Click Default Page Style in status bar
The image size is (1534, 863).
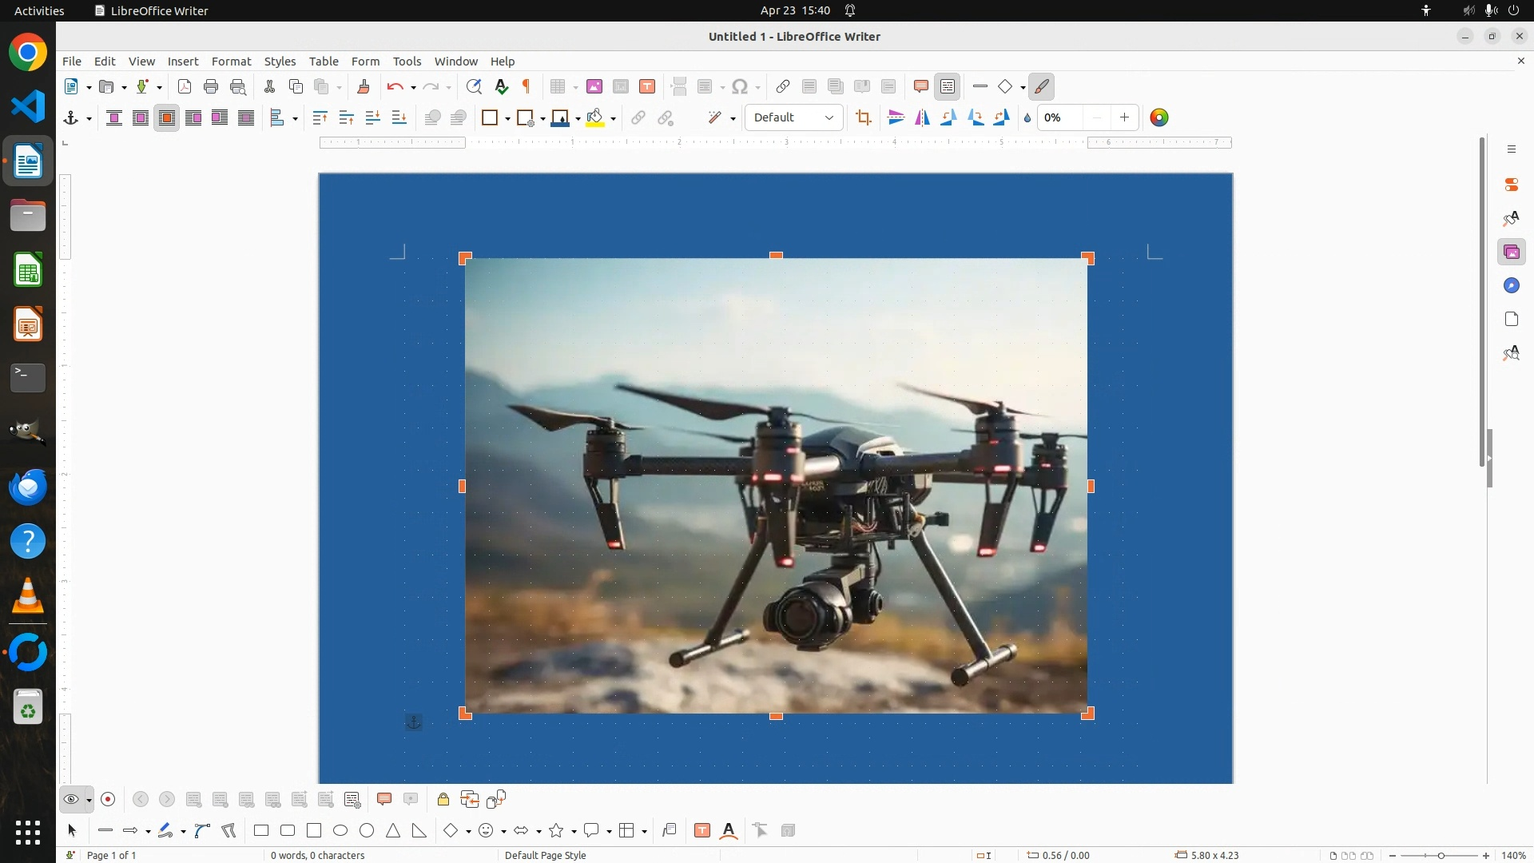(x=546, y=855)
